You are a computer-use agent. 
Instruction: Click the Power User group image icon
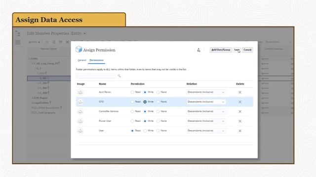(80, 121)
